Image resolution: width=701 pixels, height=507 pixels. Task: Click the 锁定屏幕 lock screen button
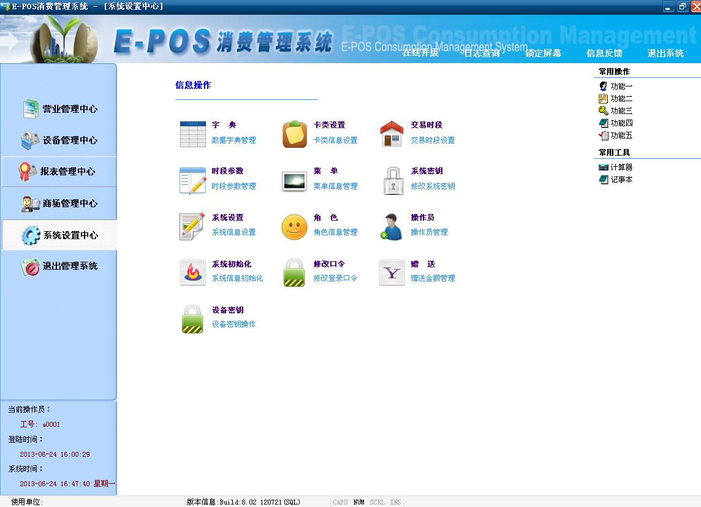click(543, 53)
